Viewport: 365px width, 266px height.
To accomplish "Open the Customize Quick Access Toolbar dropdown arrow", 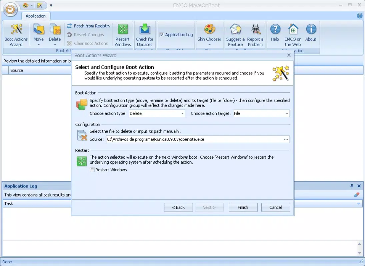I will [x=51, y=5].
